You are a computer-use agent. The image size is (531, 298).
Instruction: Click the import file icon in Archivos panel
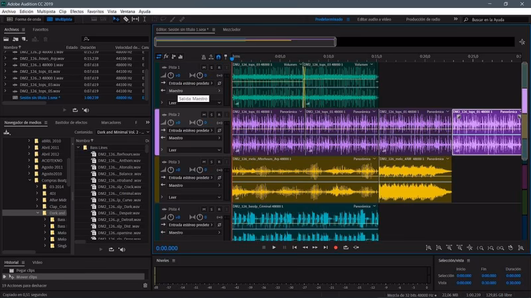point(15,39)
